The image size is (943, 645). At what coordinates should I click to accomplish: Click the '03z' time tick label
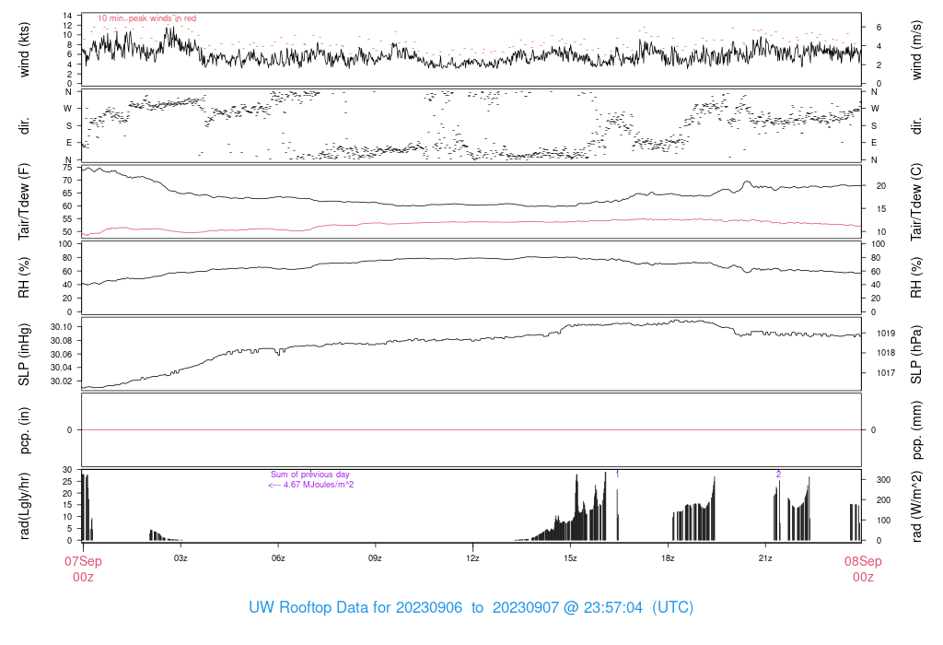(x=180, y=558)
